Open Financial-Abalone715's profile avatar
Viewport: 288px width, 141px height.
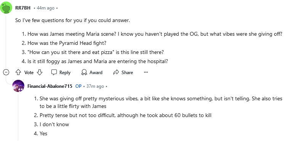tap(18, 86)
